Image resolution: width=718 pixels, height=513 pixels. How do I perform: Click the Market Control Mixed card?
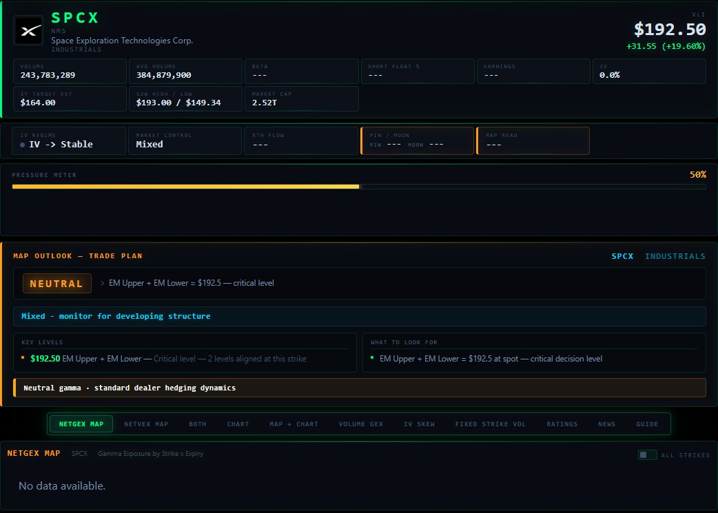pos(185,141)
